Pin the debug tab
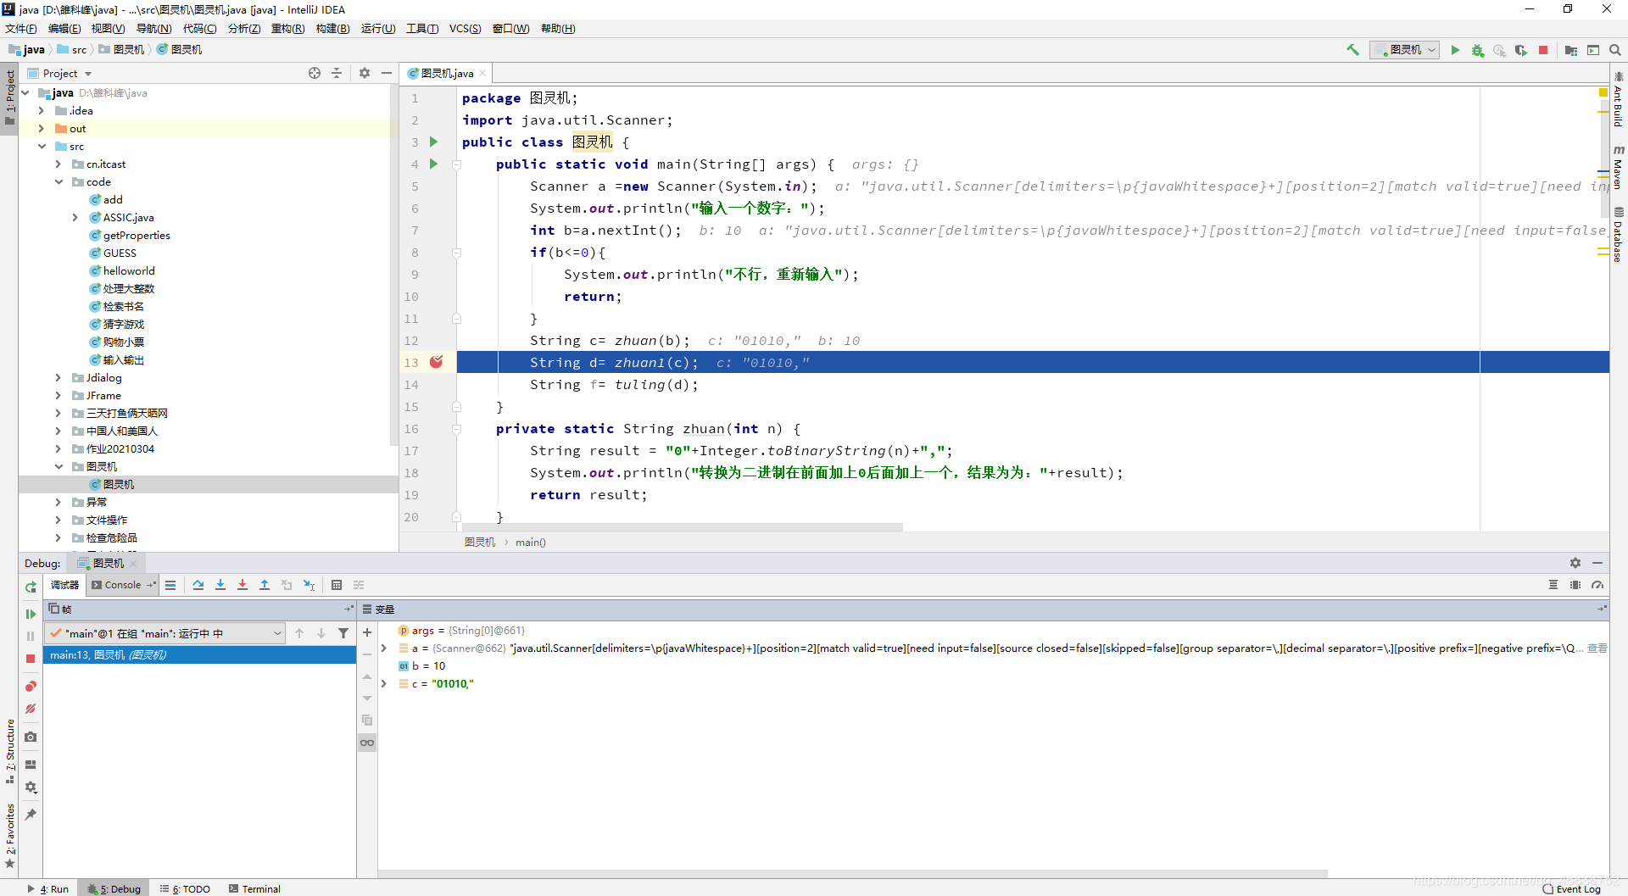The width and height of the screenshot is (1628, 896). [x=31, y=815]
